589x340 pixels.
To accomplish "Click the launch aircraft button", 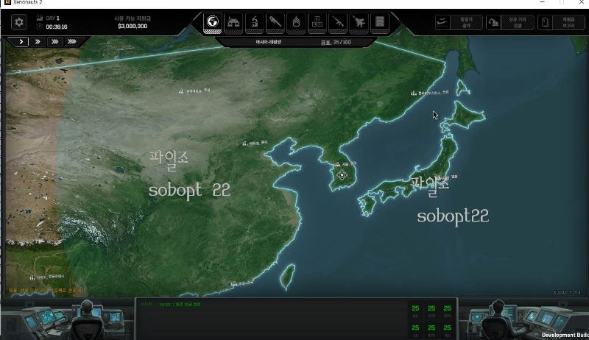I will point(459,23).
